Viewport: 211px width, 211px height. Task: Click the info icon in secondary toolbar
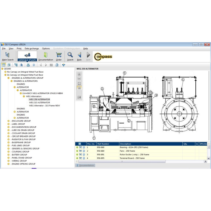pos(34,65)
